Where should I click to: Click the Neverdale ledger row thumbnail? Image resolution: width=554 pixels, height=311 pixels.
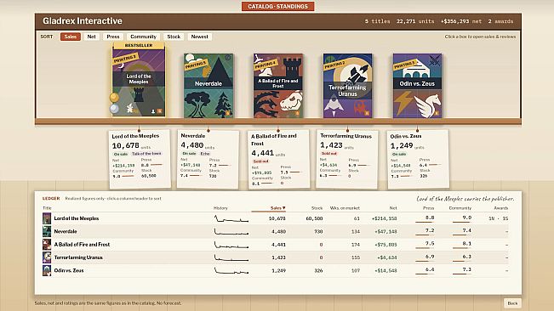click(47, 231)
